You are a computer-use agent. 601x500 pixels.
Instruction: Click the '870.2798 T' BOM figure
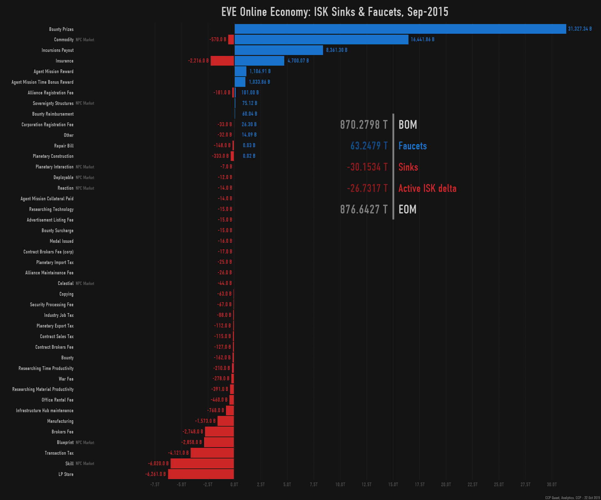click(x=364, y=125)
